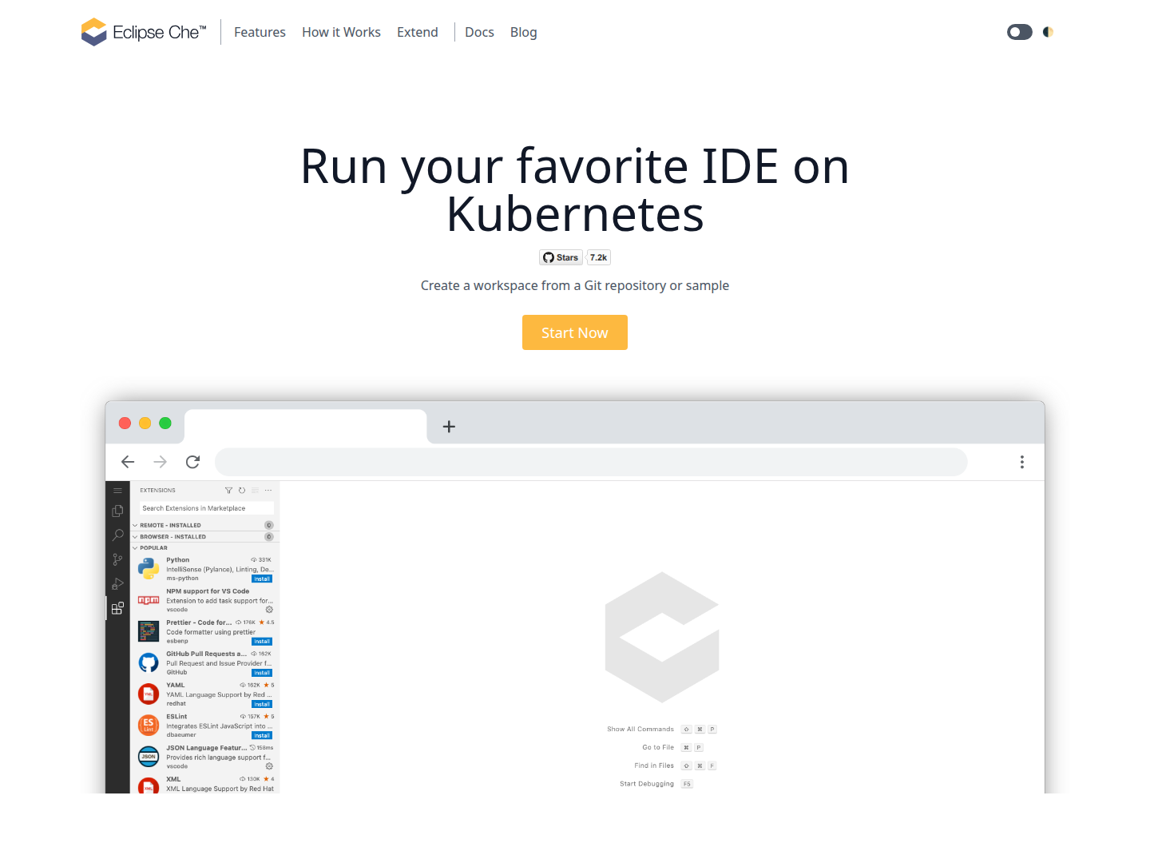Toggle the dark mode switch
This screenshot has height=863, width=1150.
pos(1020,32)
